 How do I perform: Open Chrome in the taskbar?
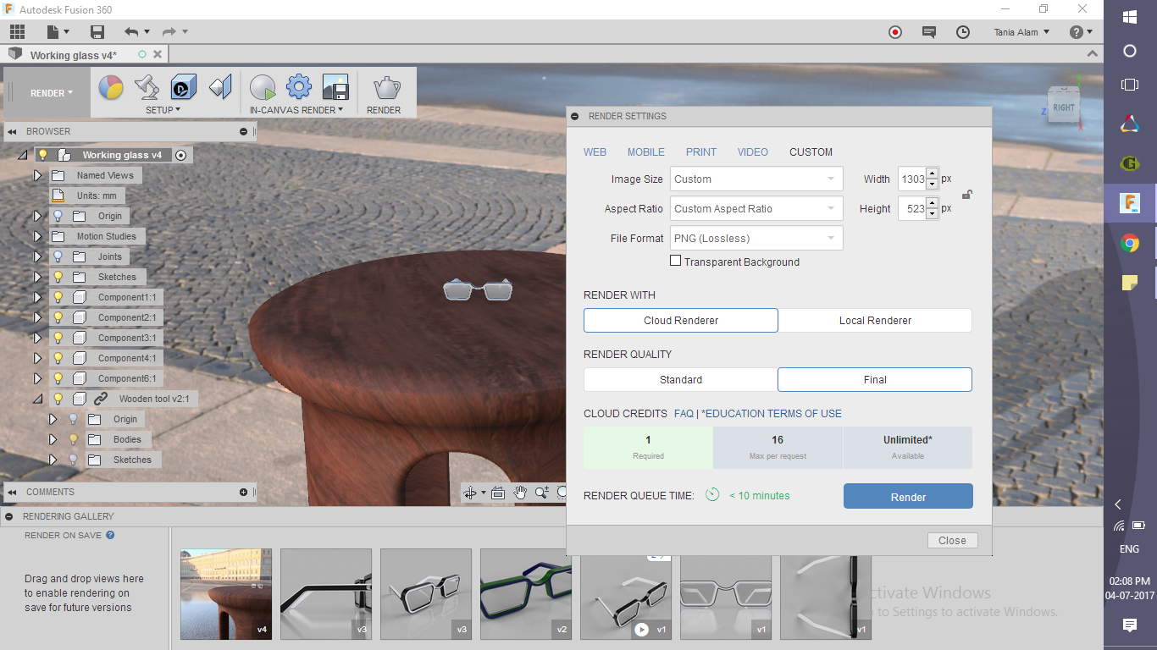coord(1130,244)
